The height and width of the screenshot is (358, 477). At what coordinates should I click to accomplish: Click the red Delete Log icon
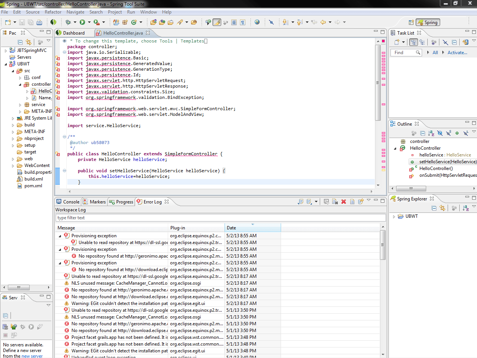pyautogui.click(x=343, y=202)
